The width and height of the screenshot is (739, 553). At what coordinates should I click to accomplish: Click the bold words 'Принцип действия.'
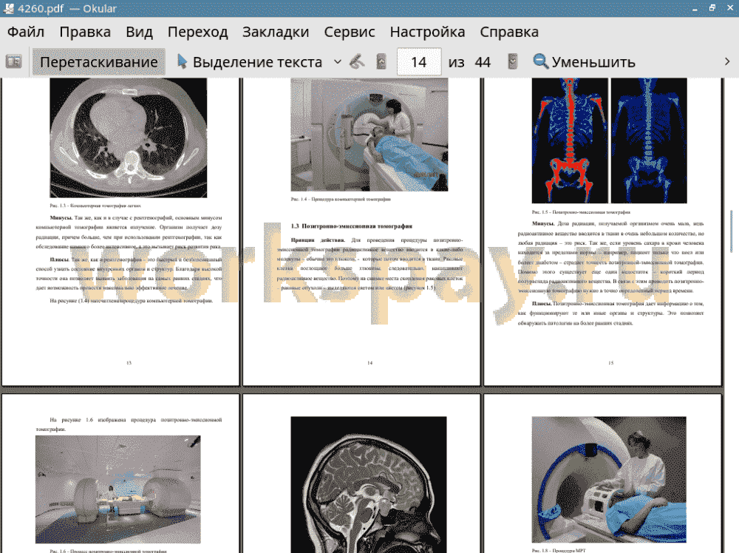coord(318,240)
